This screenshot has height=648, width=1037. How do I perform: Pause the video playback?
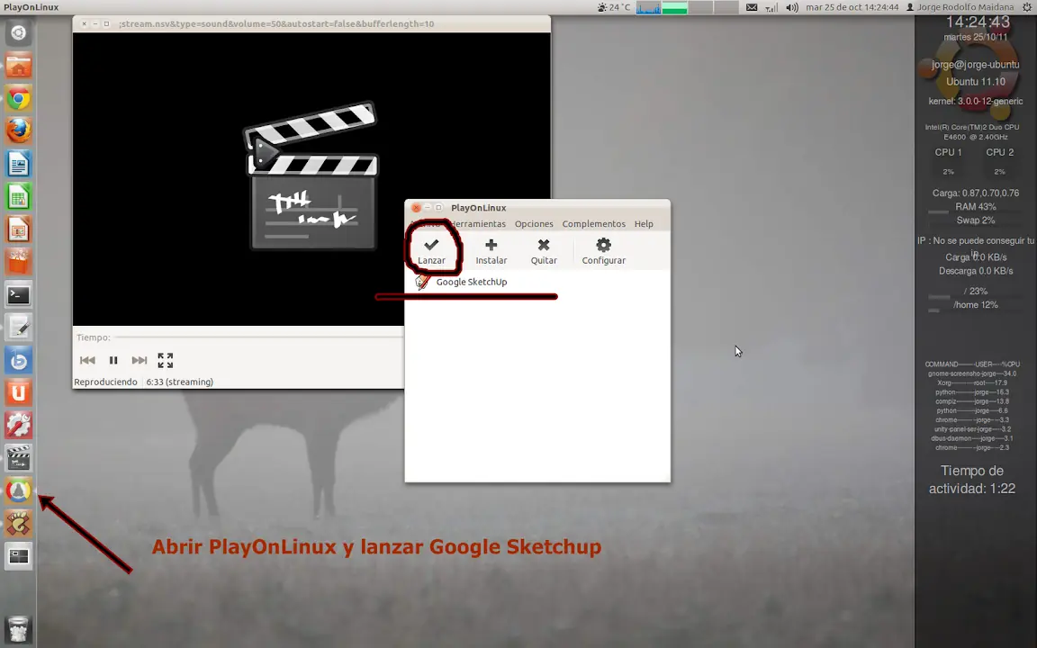[x=113, y=360]
